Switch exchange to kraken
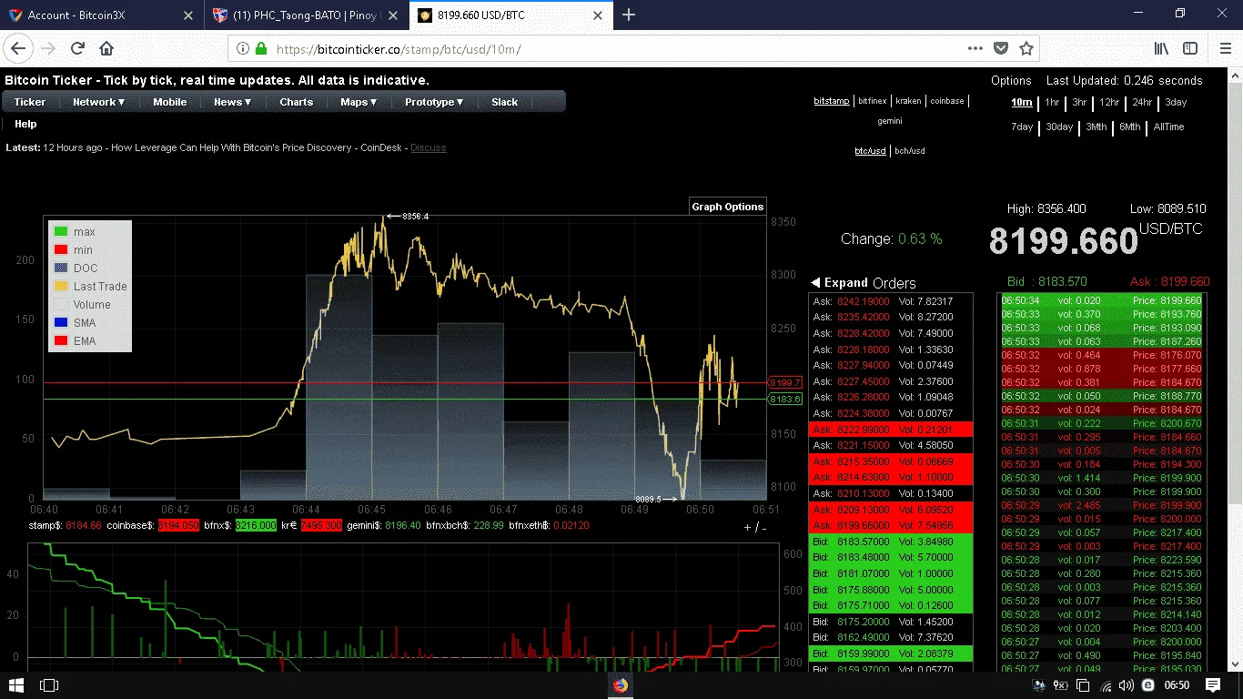Image resolution: width=1243 pixels, height=699 pixels. [x=908, y=101]
